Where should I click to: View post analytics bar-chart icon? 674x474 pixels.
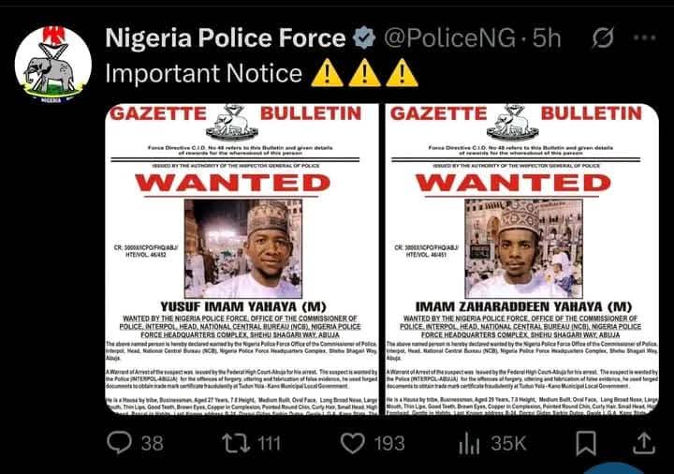point(469,443)
